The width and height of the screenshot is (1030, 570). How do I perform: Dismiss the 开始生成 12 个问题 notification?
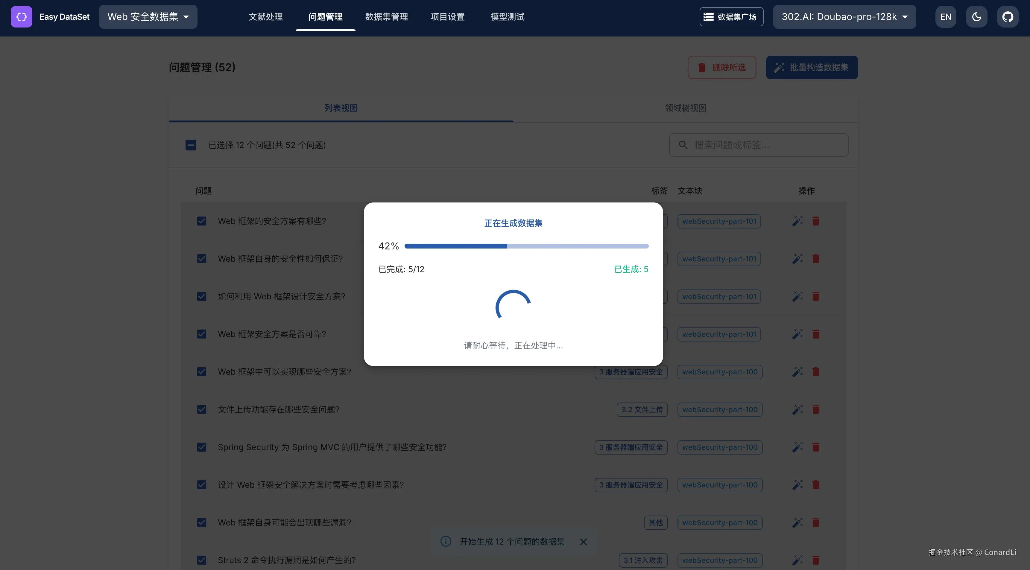tap(583, 542)
